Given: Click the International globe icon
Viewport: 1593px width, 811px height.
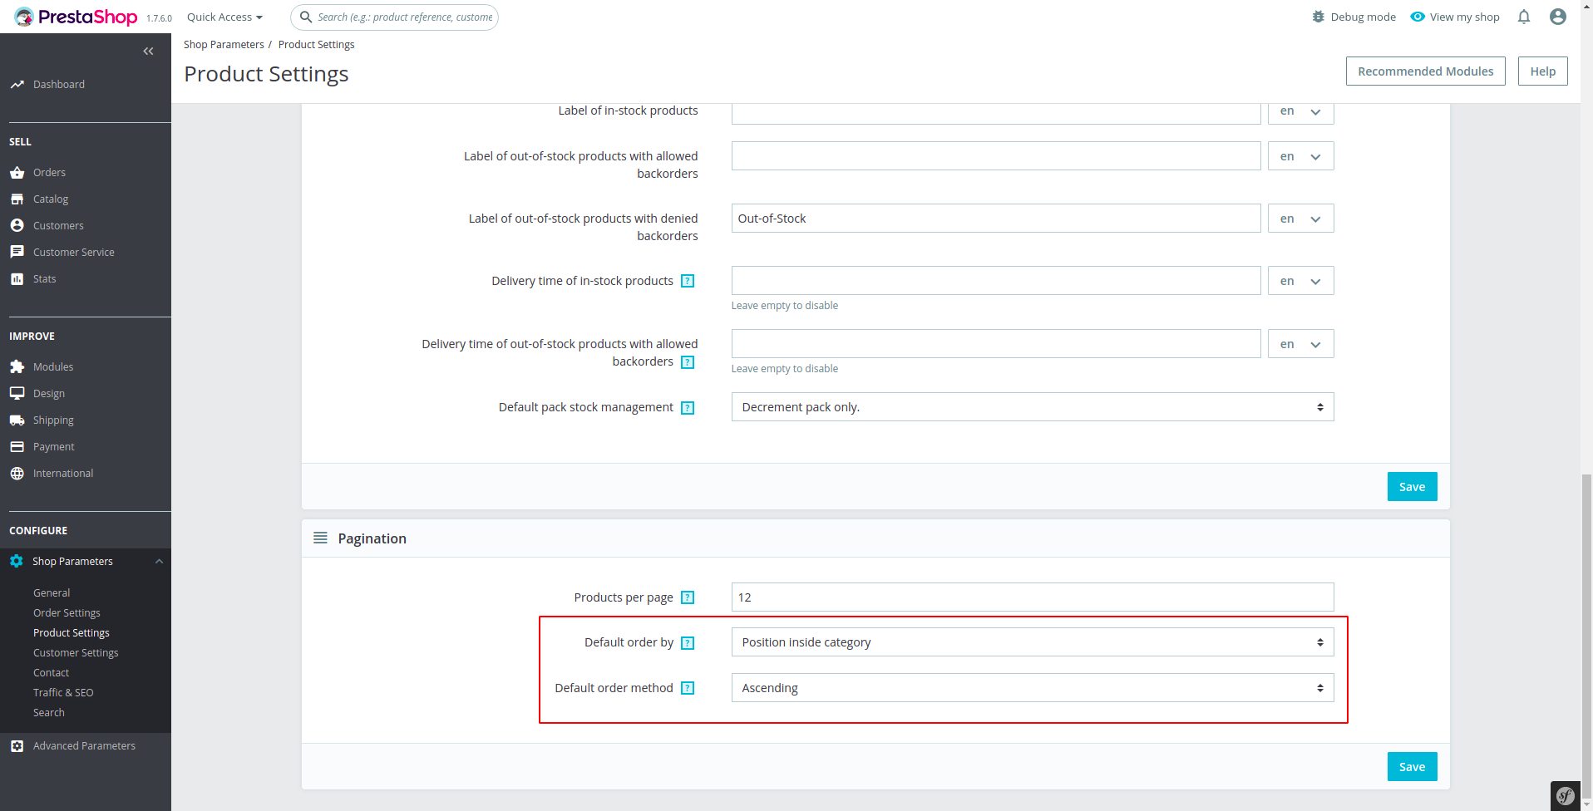Looking at the screenshot, I should click(17, 473).
